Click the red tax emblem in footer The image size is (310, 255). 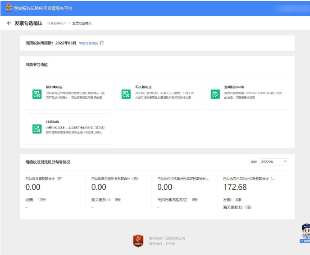(x=138, y=241)
